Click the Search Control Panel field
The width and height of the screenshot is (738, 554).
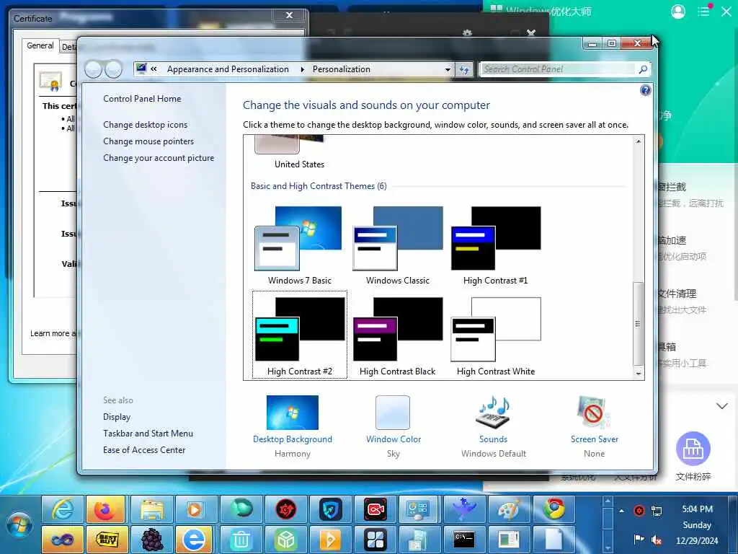[x=558, y=69]
